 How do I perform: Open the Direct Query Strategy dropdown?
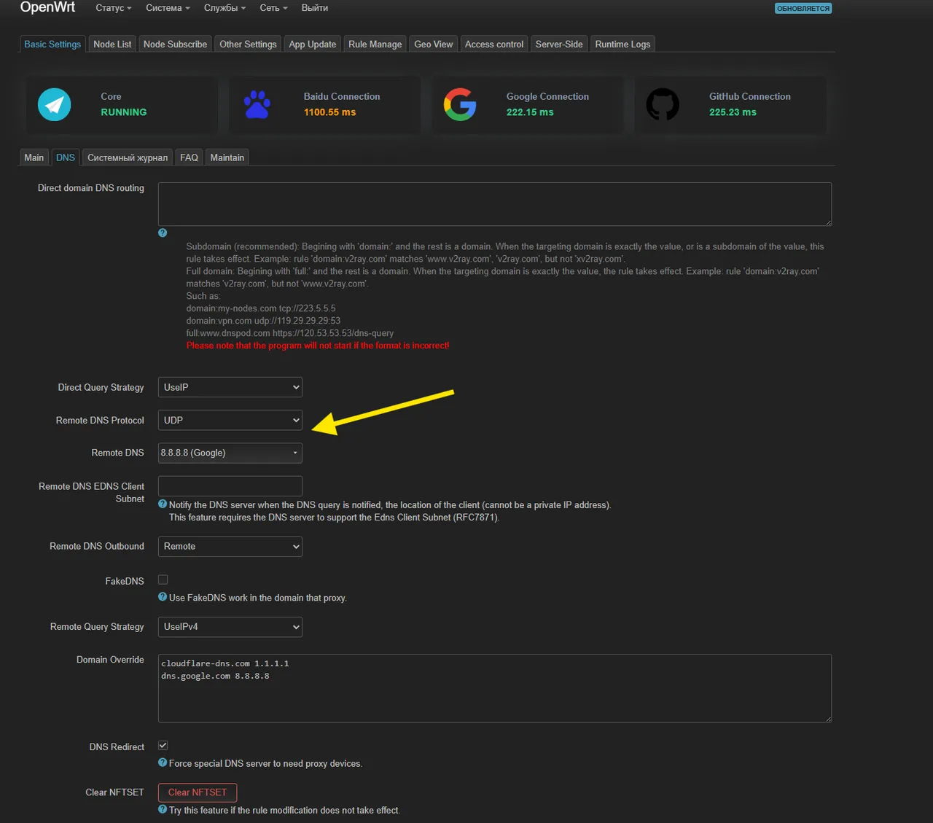pyautogui.click(x=230, y=387)
